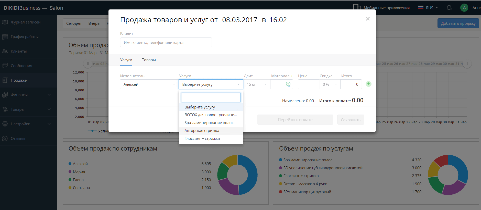Choose Spa-ламинирование волос in dropdown list
Image resolution: width=481 pixels, height=210 pixels.
tap(209, 123)
